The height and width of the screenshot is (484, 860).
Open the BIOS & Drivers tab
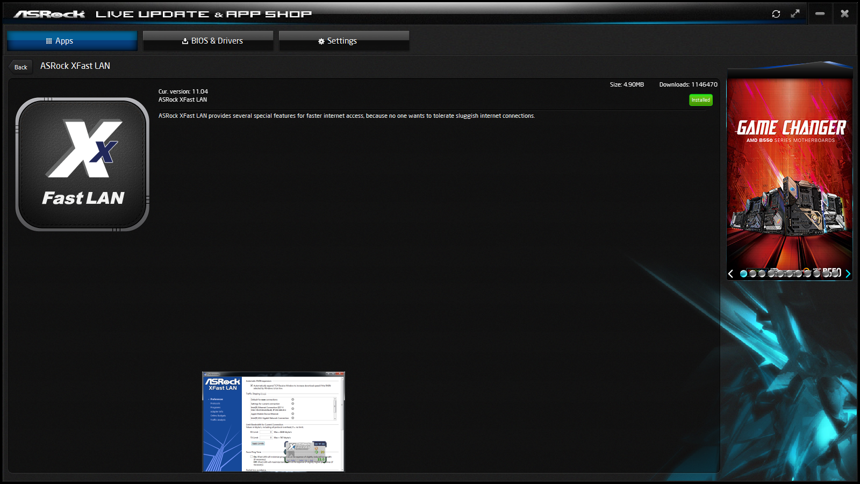click(x=208, y=41)
